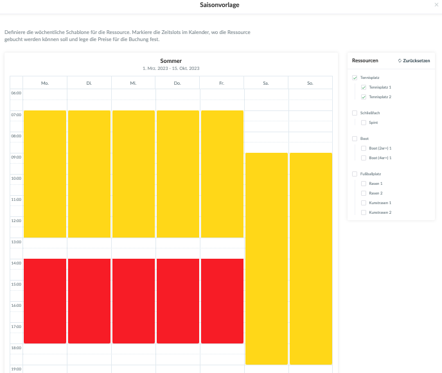The image size is (442, 373).
Task: Click the reset icon beside Zurücksetzen
Action: click(400, 60)
